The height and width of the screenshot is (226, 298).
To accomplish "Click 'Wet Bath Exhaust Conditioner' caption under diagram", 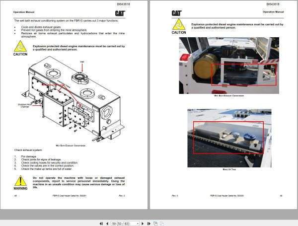I will [71, 146].
